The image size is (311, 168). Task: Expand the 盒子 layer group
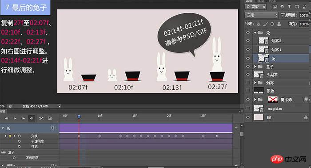click(x=255, y=67)
